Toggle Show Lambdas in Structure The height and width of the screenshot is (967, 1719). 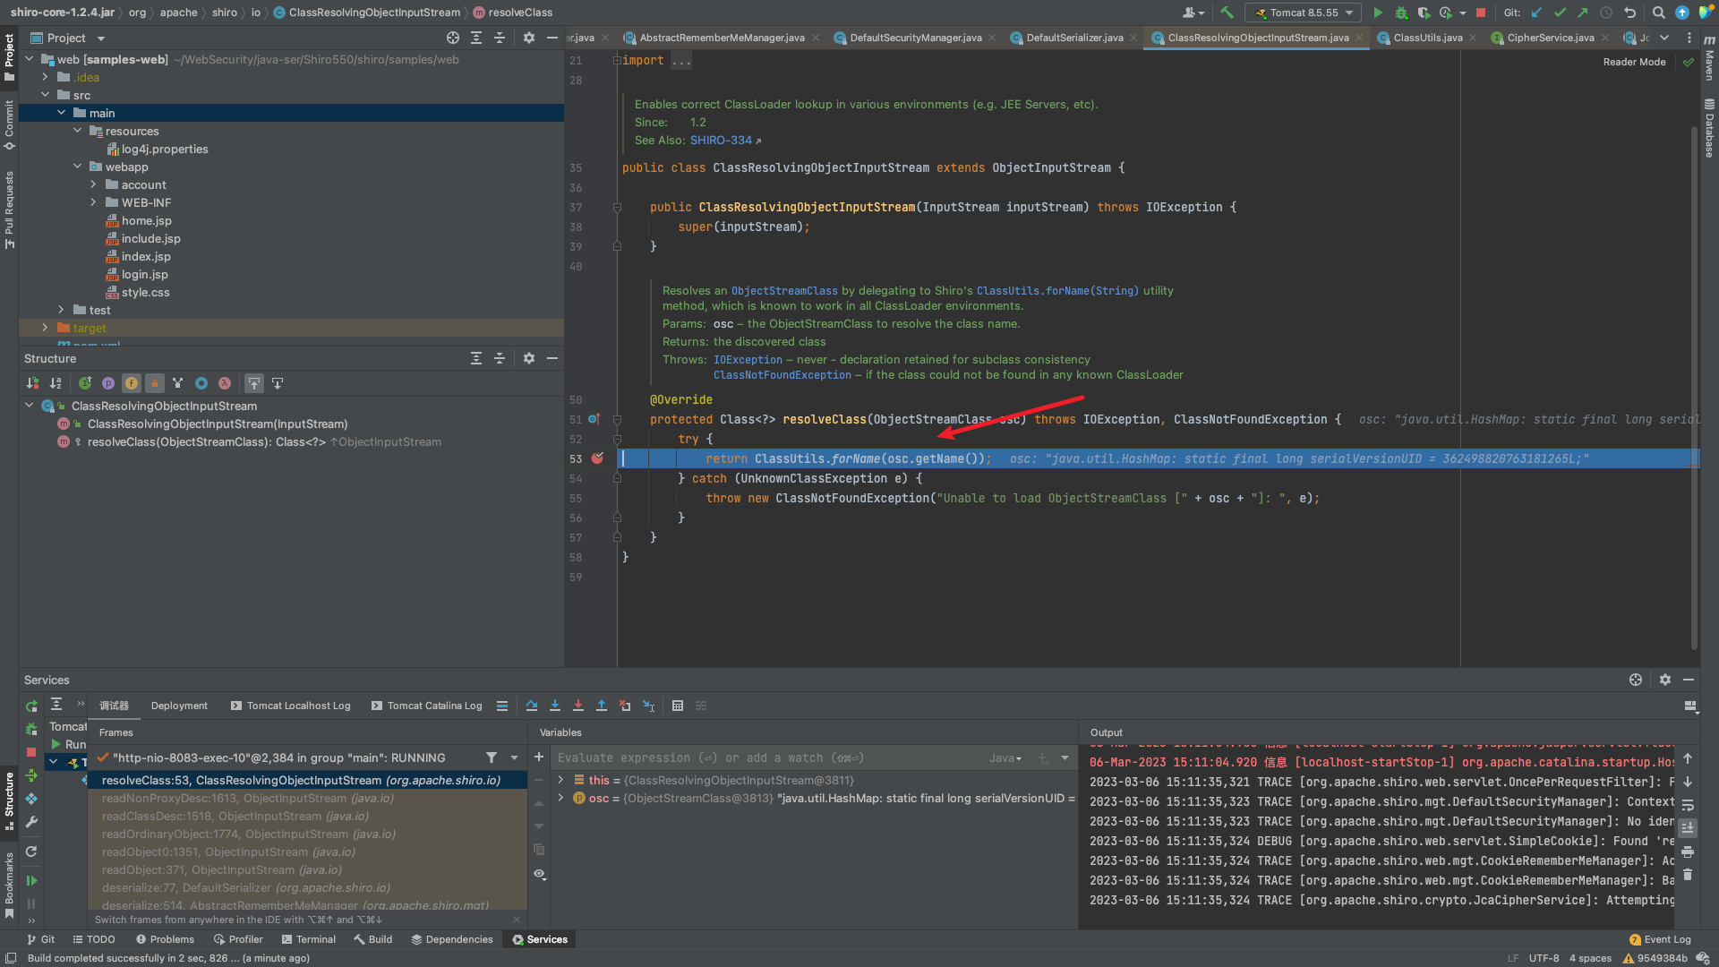225,383
